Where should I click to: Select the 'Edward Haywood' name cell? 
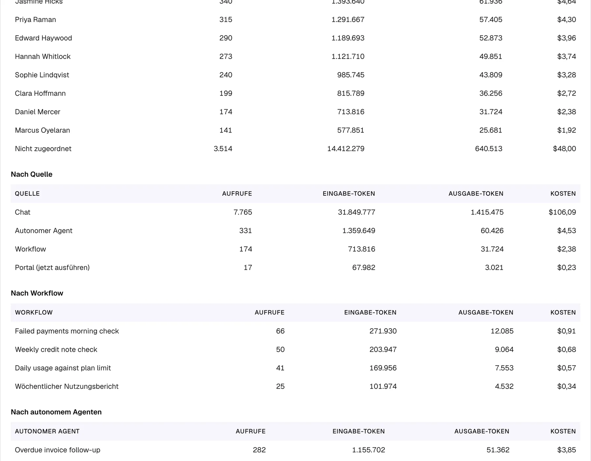coord(43,38)
